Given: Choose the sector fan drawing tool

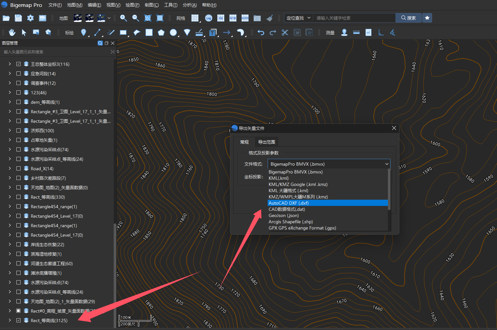Looking at the screenshot, I should (x=187, y=32).
